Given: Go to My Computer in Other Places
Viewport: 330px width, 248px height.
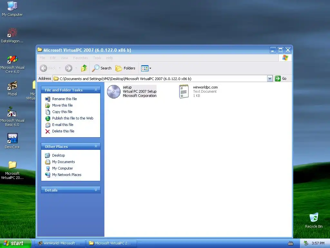Looking at the screenshot, I should point(63,168).
